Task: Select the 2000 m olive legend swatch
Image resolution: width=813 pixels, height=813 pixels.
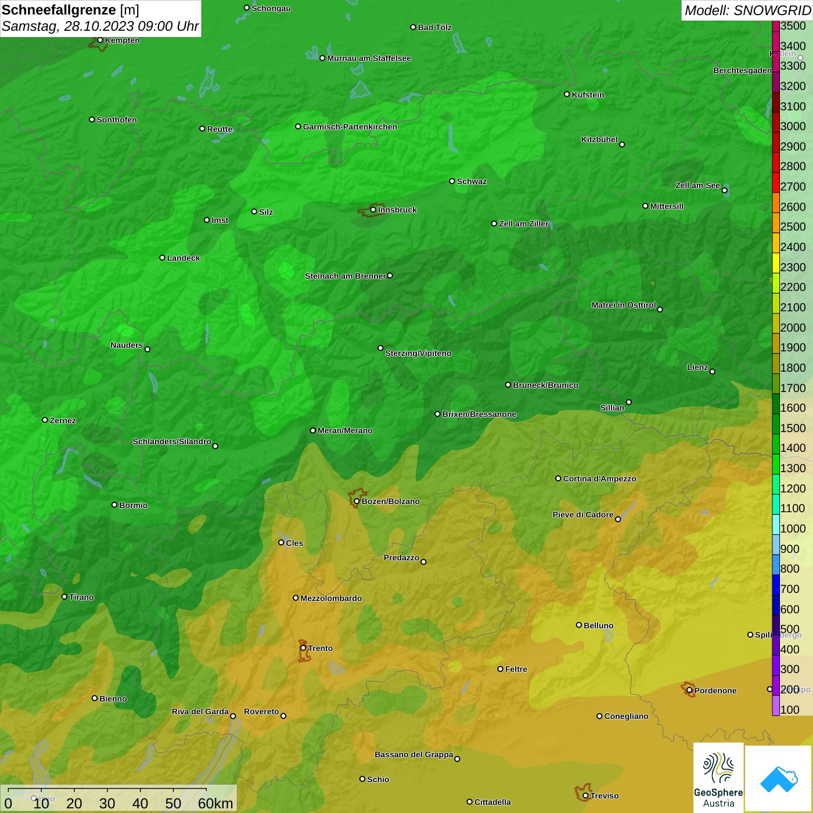Action: click(776, 323)
